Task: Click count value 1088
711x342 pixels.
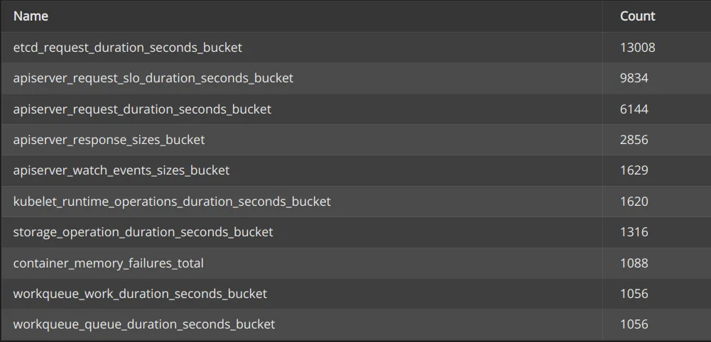Action: 634,263
